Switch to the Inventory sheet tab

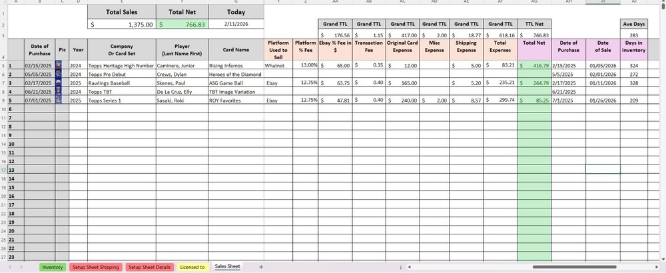53,267
